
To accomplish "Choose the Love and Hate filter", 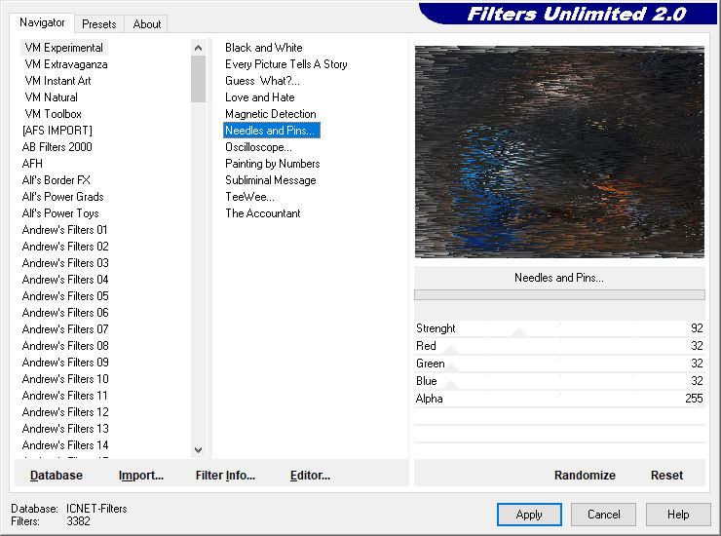I will coord(260,97).
